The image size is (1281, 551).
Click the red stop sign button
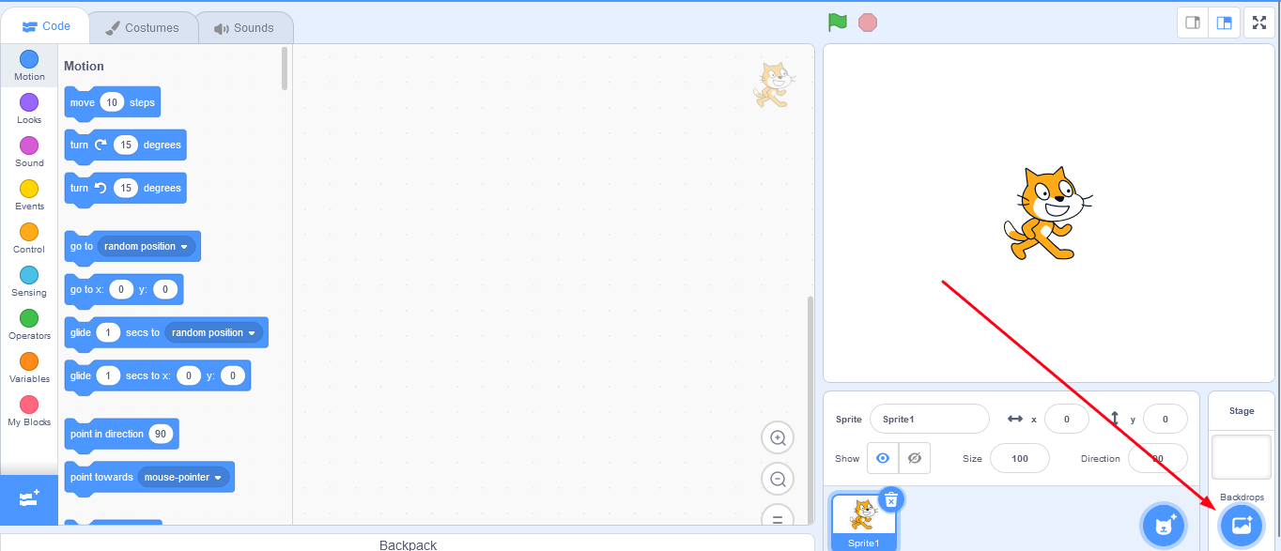point(868,23)
